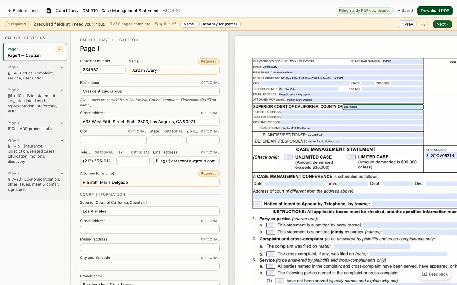Click the PDF case number 24STCV08214
Image resolution: width=457 pixels, height=285 pixels.
point(441,156)
